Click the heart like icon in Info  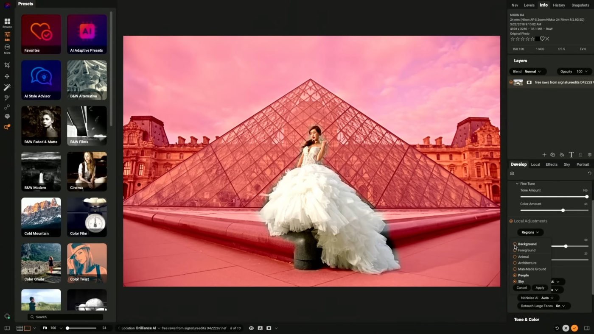pyautogui.click(x=542, y=39)
